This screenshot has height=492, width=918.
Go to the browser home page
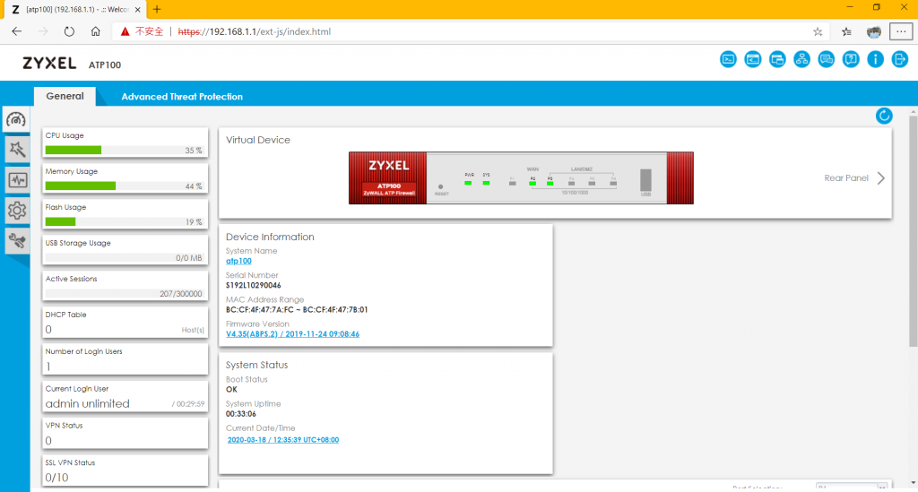[95, 31]
